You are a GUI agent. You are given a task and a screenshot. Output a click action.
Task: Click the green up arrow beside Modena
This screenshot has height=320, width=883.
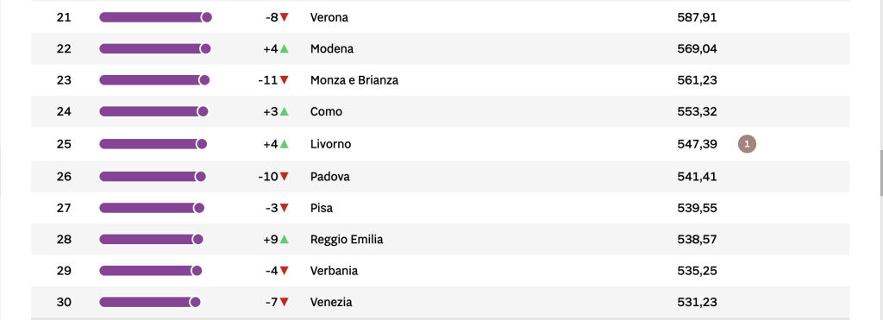point(285,48)
